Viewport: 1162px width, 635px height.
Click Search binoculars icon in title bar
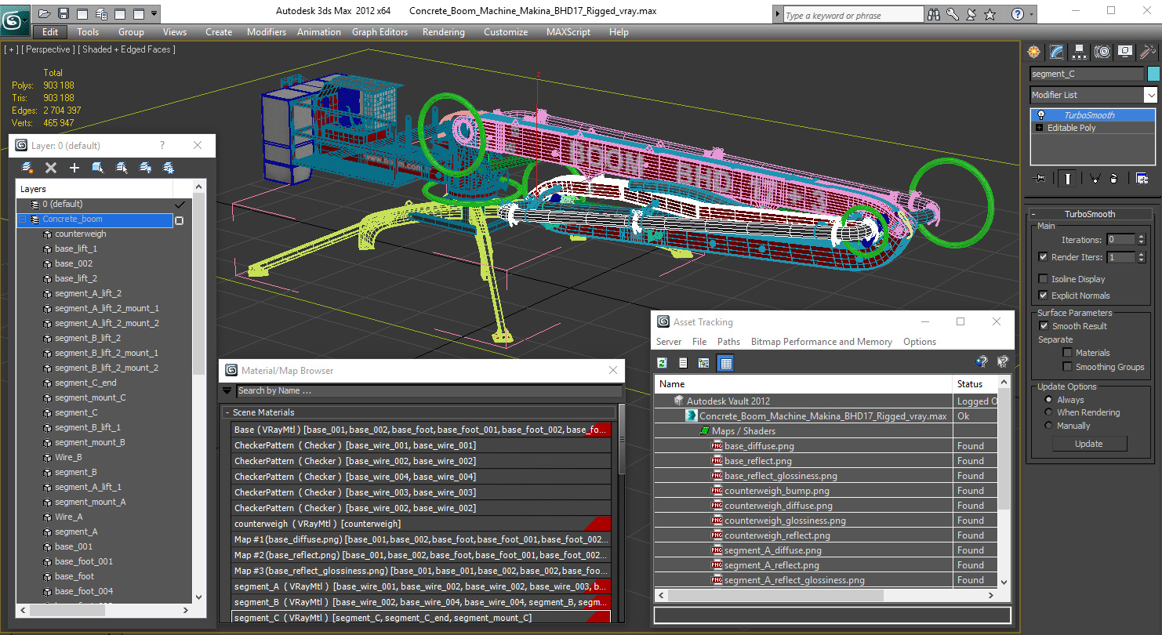[x=934, y=14]
